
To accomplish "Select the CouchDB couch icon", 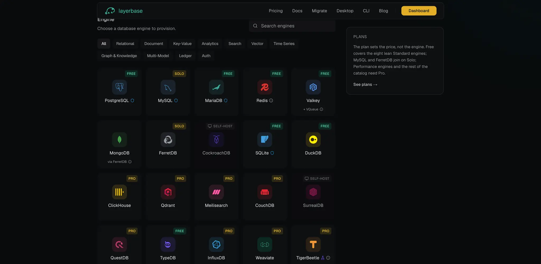I will coord(265,192).
